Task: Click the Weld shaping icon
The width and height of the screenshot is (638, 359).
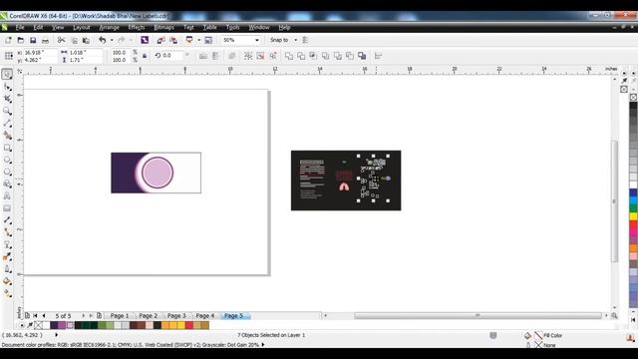Action: (x=289, y=56)
